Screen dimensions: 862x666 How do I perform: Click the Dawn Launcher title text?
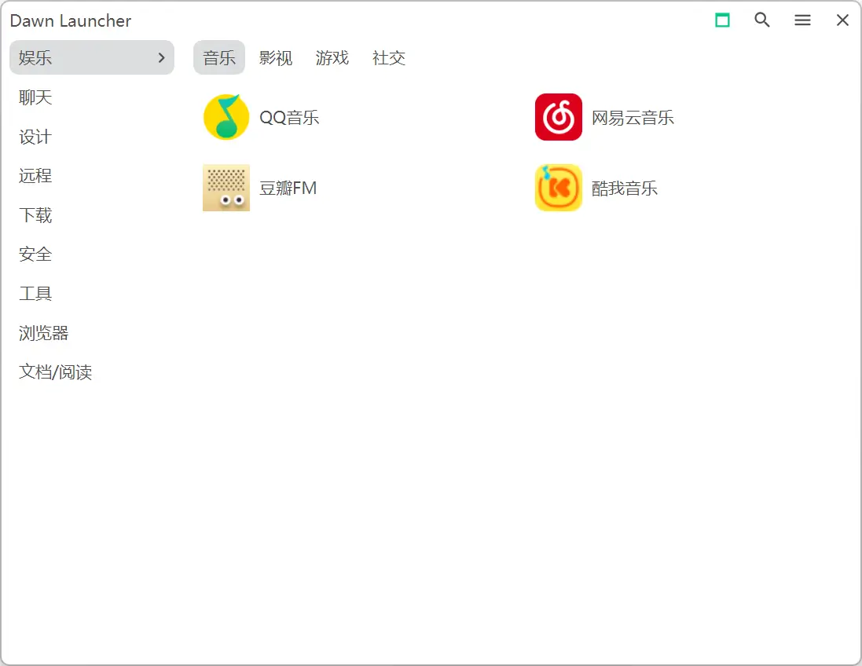click(71, 21)
